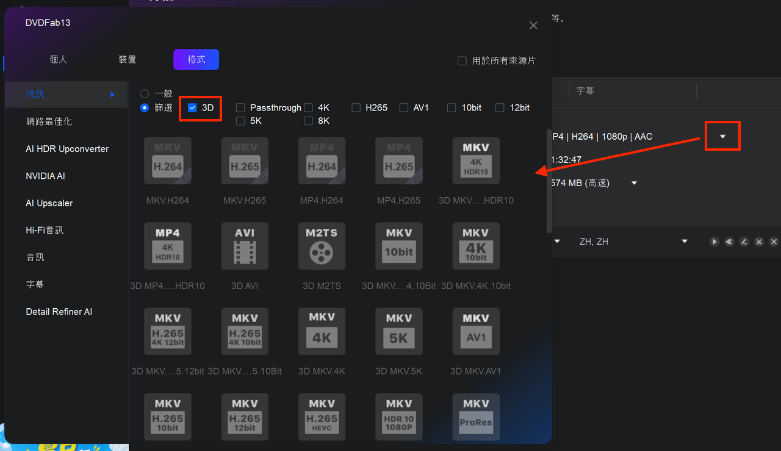781x451 pixels.
Task: Check the 10bit filter option
Action: (452, 107)
